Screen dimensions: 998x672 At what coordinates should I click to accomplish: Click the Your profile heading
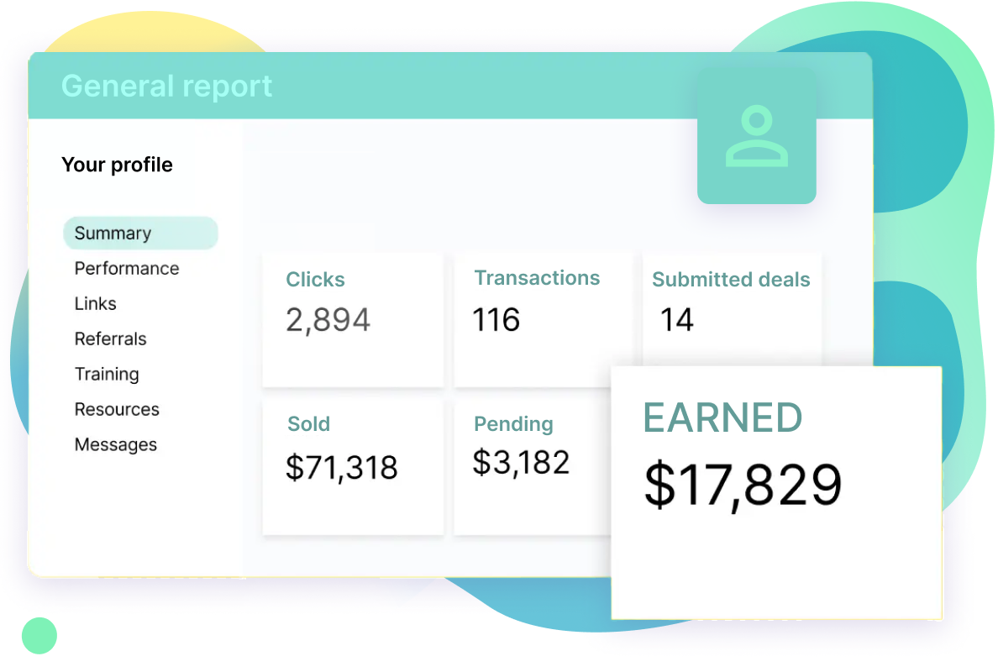tap(117, 165)
